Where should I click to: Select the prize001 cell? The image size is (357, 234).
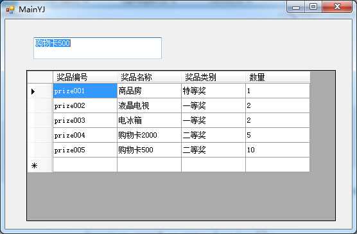coord(85,91)
